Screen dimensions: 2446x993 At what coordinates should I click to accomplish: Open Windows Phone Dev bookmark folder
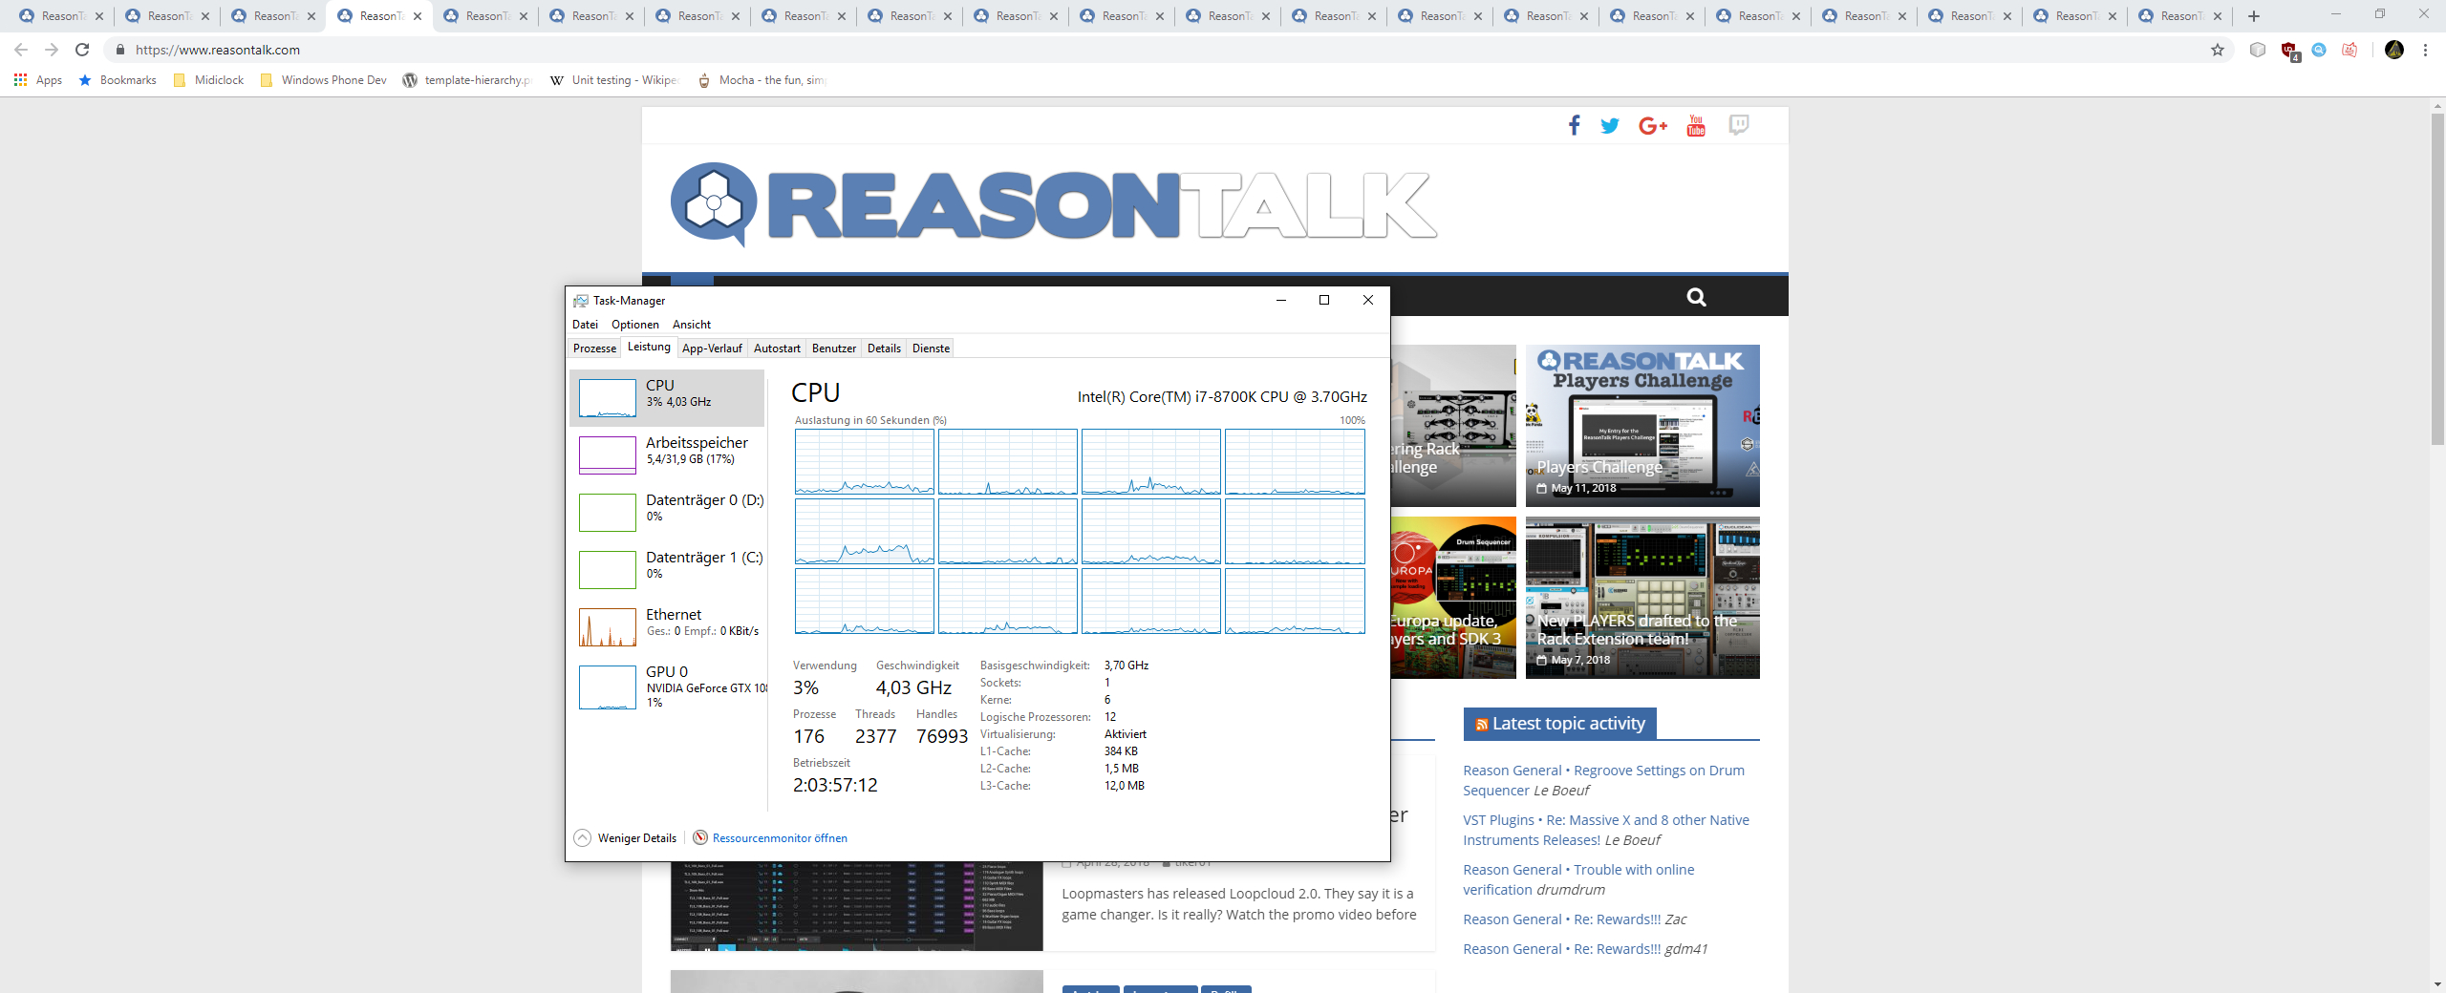point(323,80)
